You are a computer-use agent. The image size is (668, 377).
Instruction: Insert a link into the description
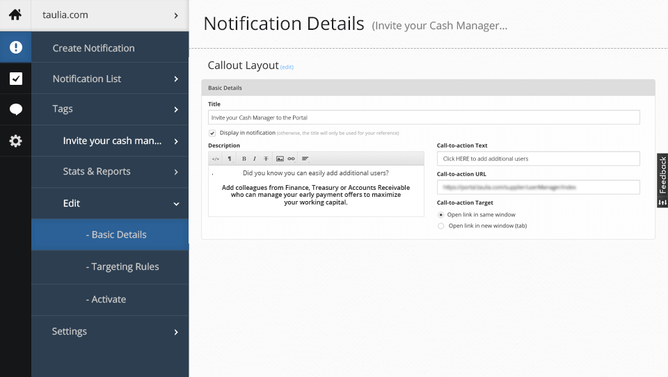(291, 159)
